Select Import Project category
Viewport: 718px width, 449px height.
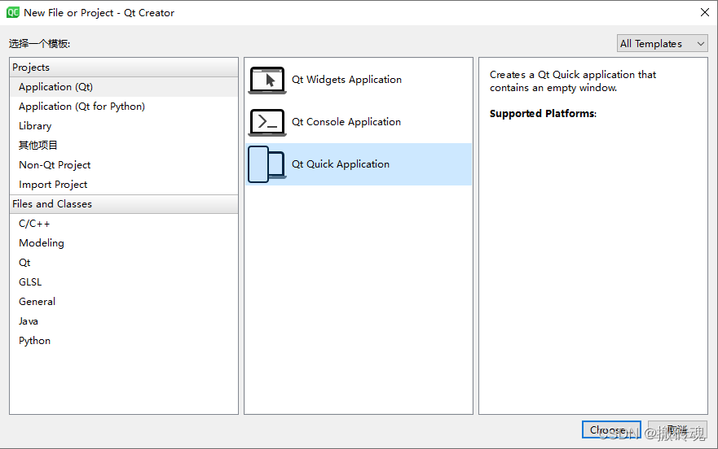coord(124,185)
